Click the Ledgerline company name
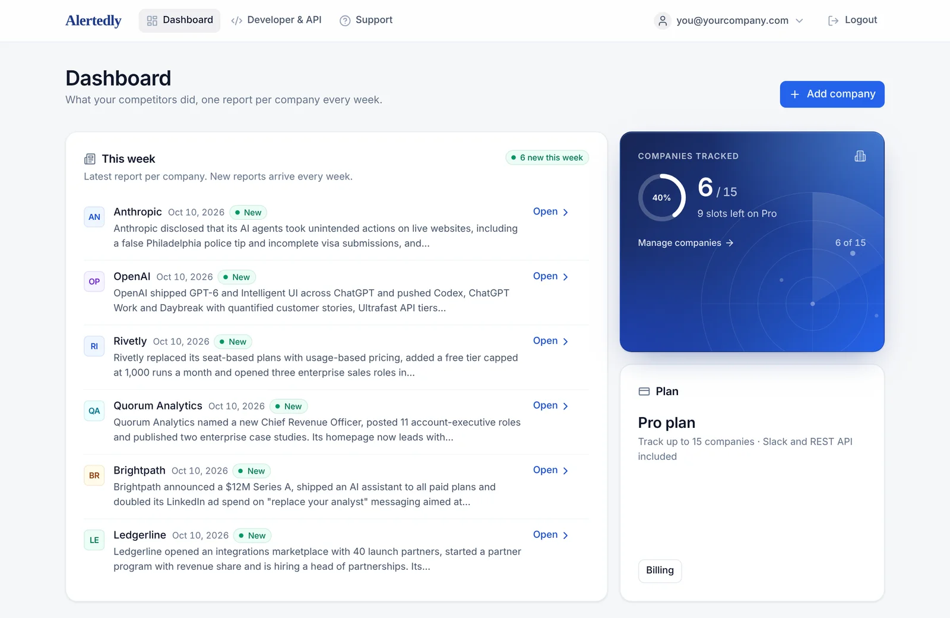The width and height of the screenshot is (950, 618). pos(140,535)
